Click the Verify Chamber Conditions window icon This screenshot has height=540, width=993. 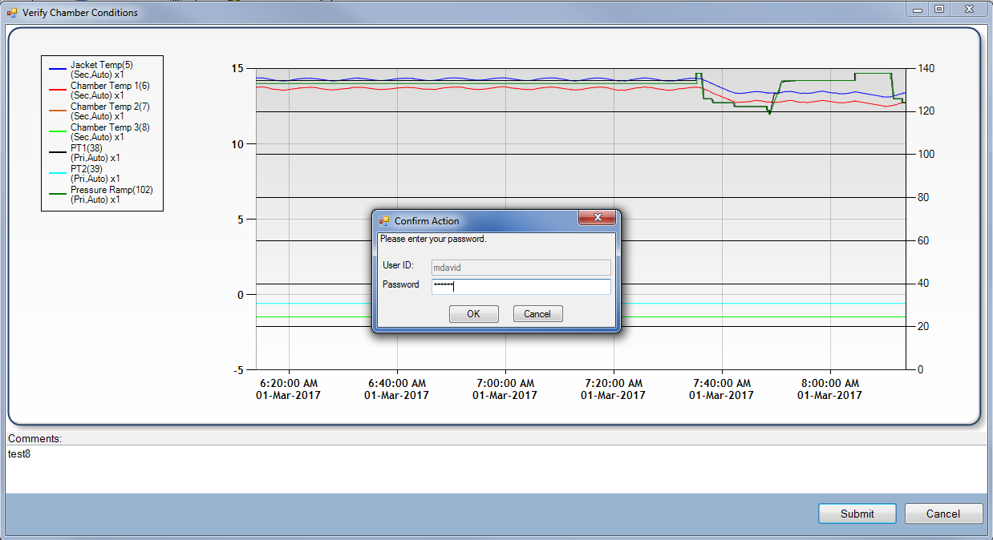[11, 13]
